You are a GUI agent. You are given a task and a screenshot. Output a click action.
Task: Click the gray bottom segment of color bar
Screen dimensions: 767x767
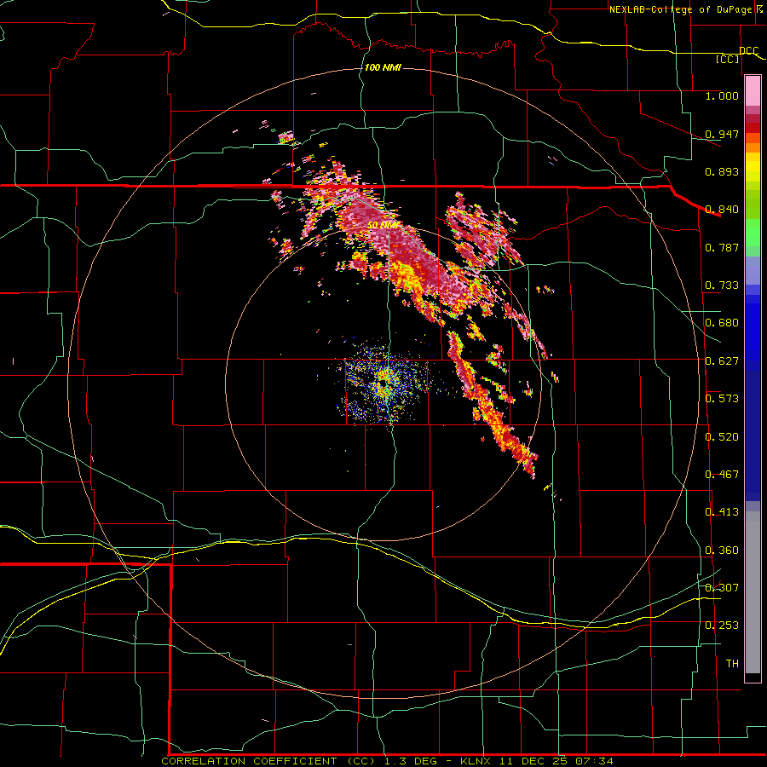pyautogui.click(x=753, y=592)
